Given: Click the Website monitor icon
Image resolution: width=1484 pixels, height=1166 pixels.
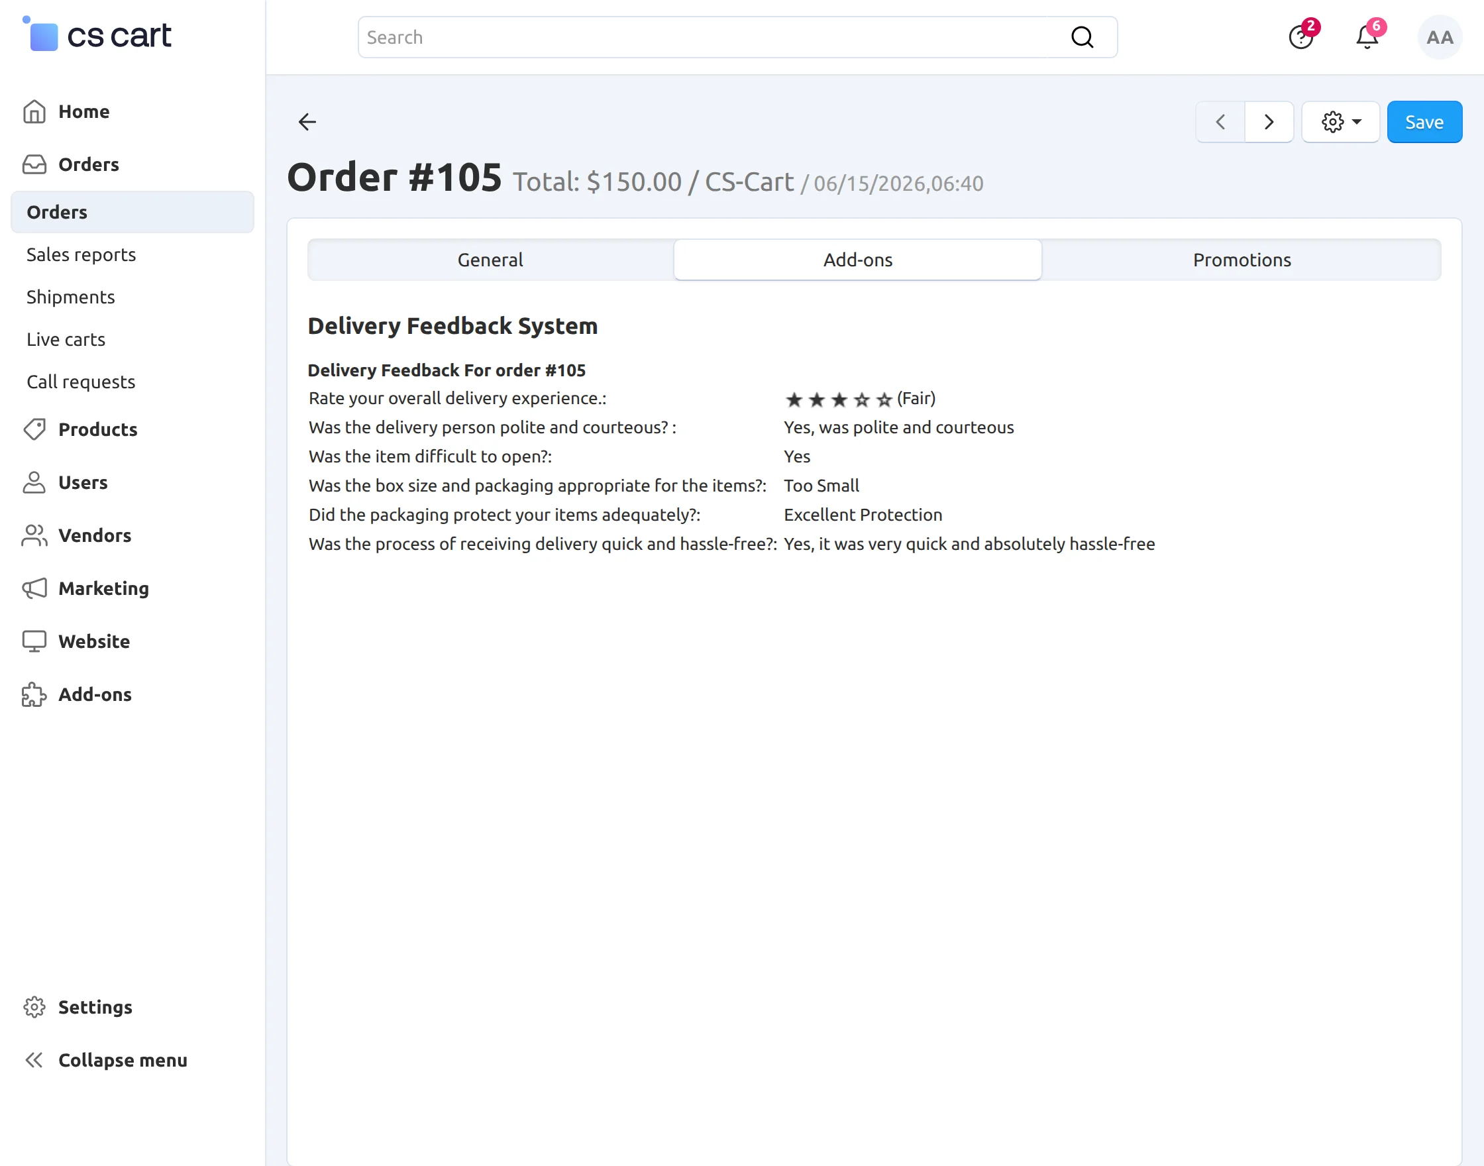Looking at the screenshot, I should [34, 642].
